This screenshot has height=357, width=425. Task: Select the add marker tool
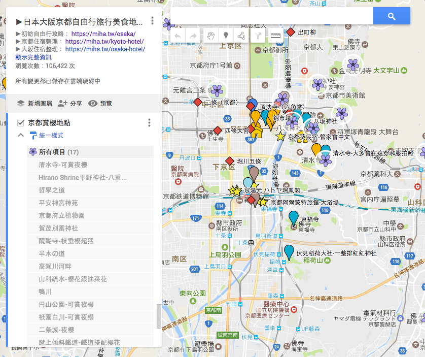pos(226,35)
